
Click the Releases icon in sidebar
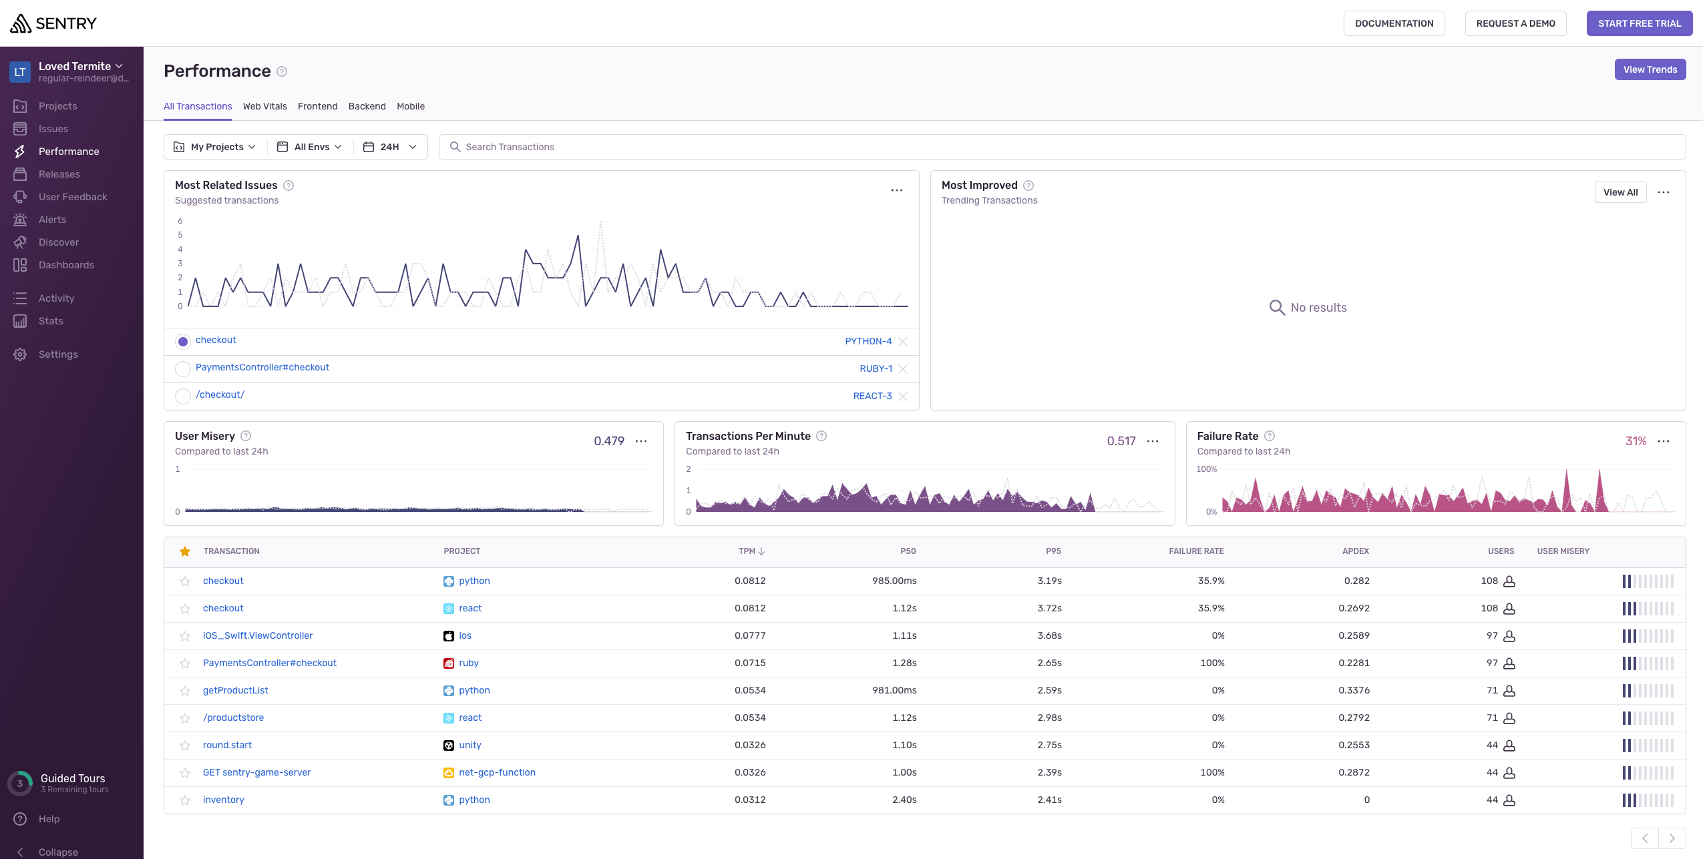coord(20,174)
